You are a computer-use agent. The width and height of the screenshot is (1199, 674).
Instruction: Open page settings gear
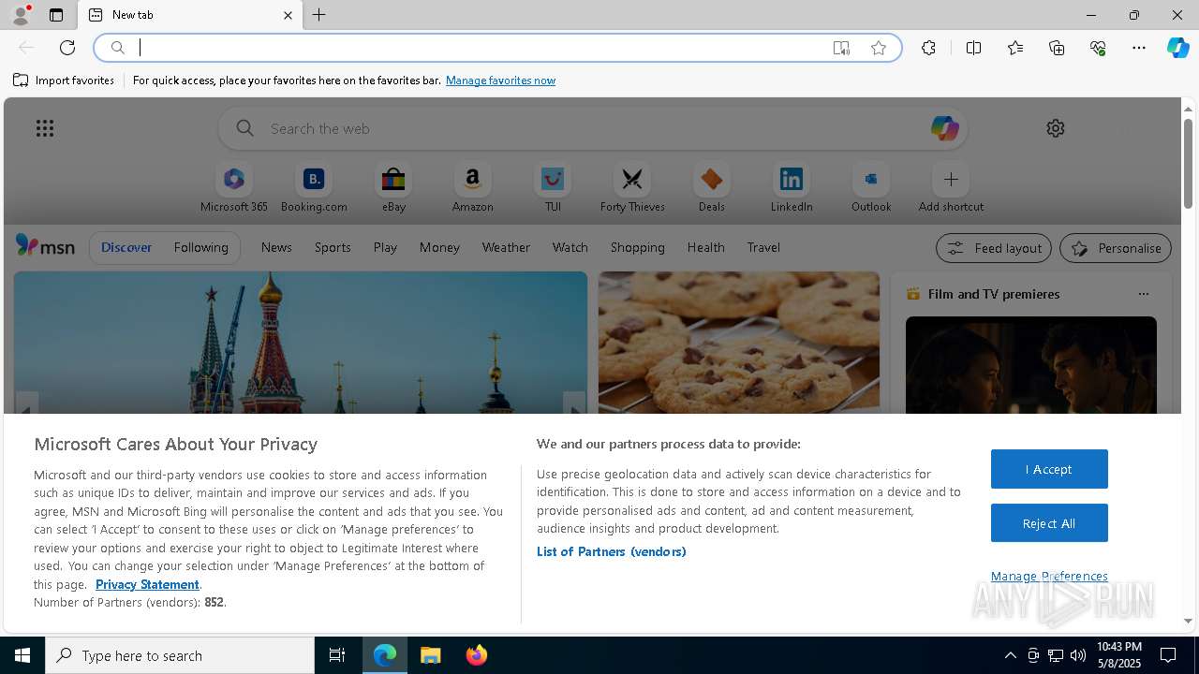point(1056,128)
